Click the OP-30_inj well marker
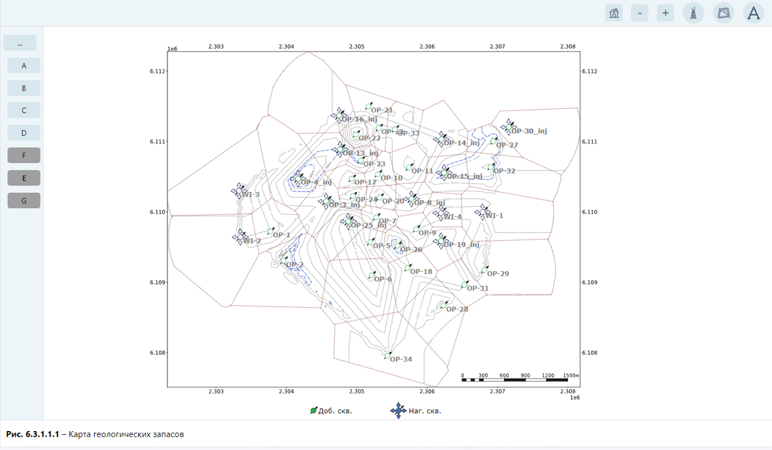Screen dimensions: 772x450 coord(509,126)
